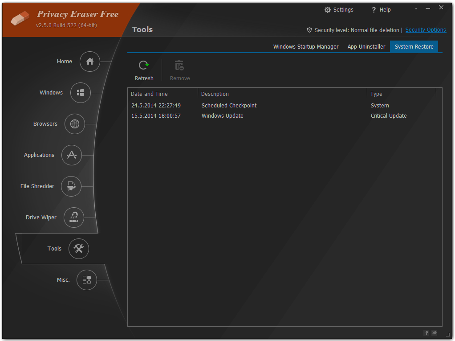Click the Refresh toolbar icon
This screenshot has width=455, height=341.
pyautogui.click(x=144, y=66)
